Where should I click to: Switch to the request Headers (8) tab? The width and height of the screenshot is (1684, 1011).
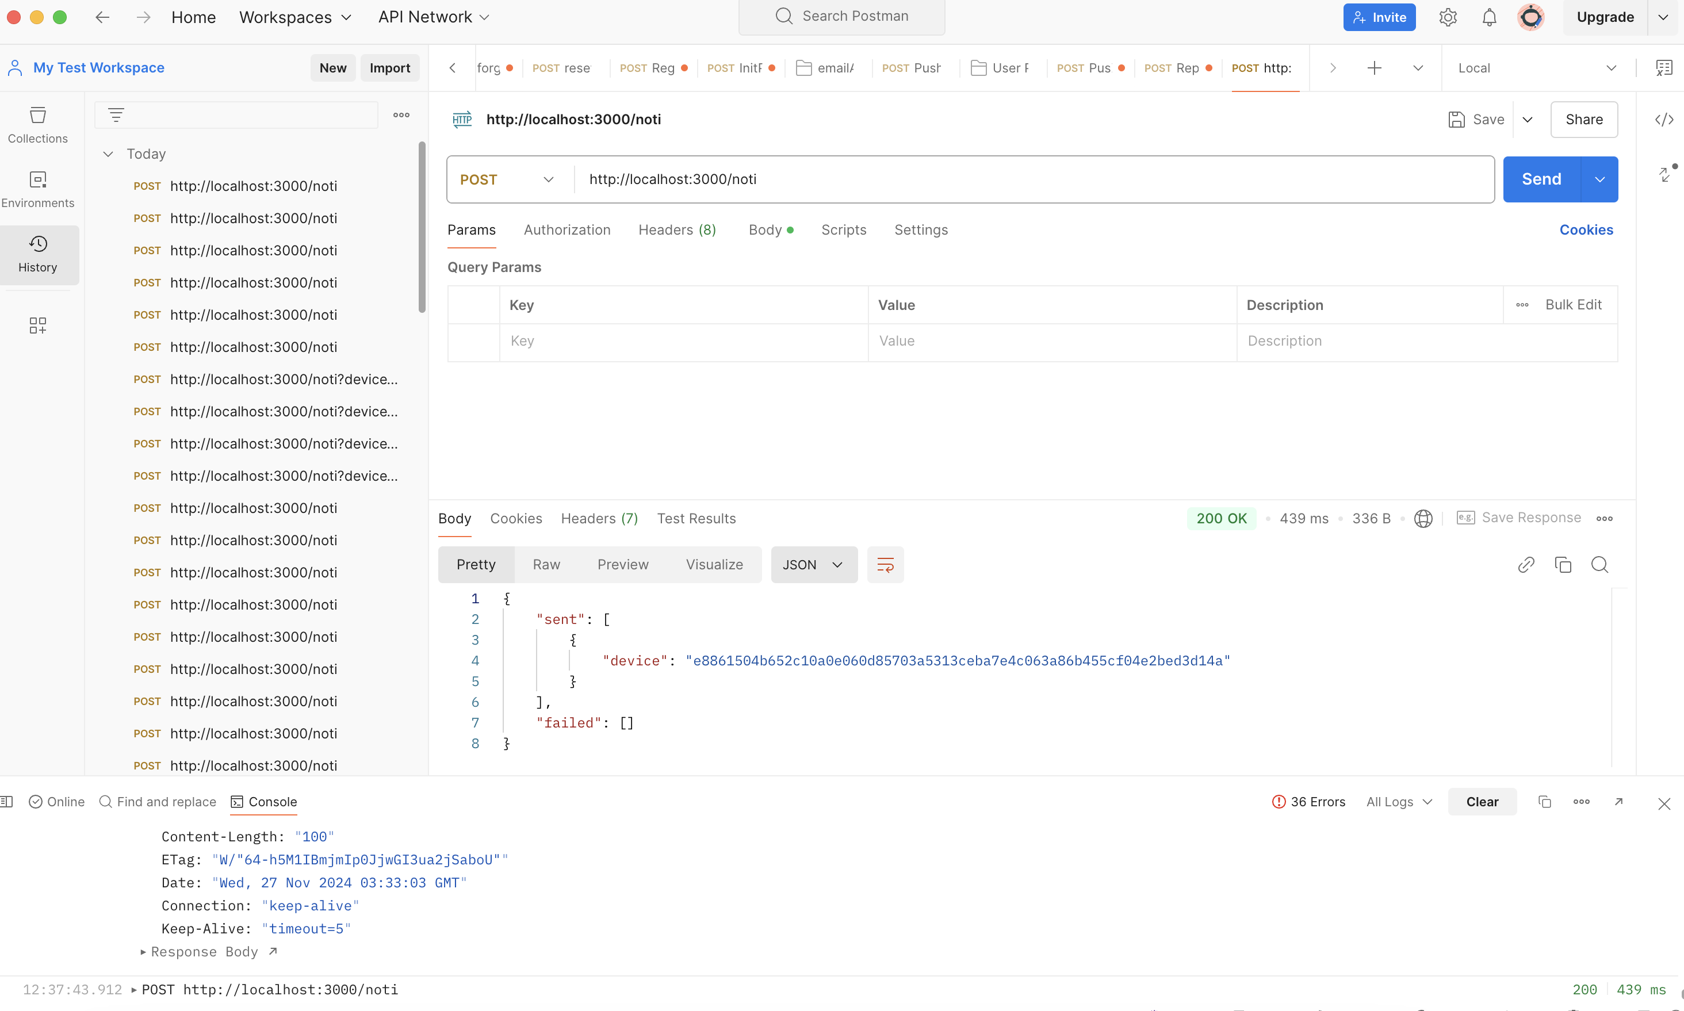click(676, 229)
